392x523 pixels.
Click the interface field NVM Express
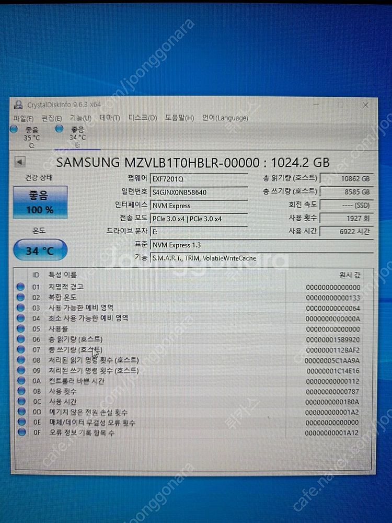click(x=199, y=206)
